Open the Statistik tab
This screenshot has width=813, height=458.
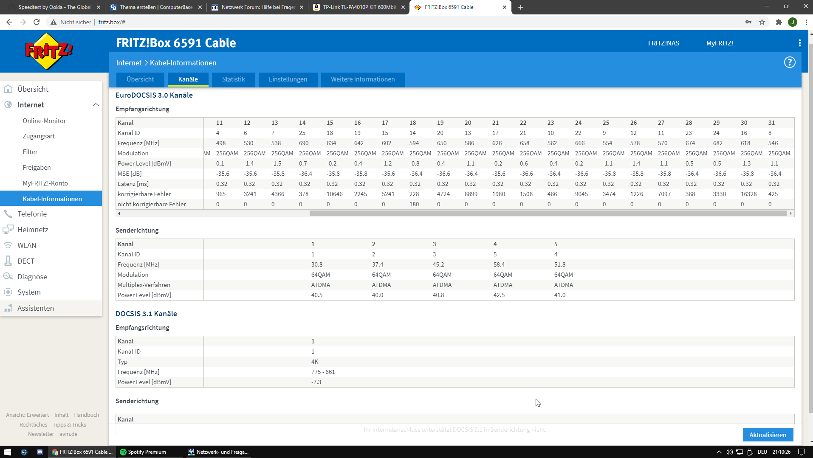[x=234, y=79]
